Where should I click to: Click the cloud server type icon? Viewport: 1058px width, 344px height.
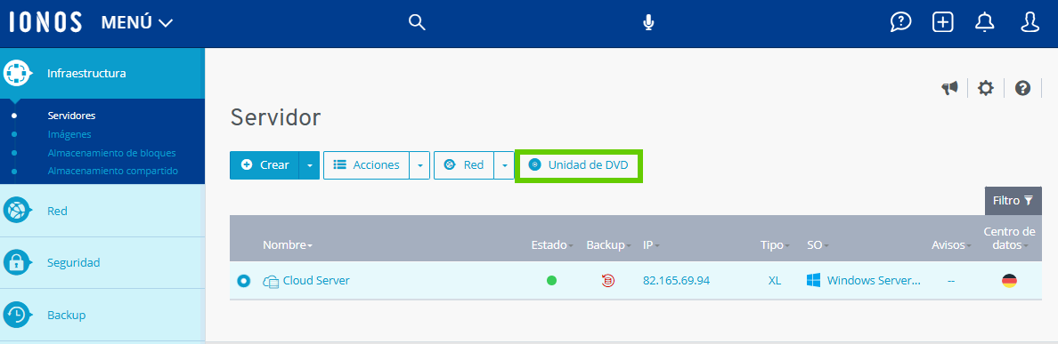tap(271, 282)
